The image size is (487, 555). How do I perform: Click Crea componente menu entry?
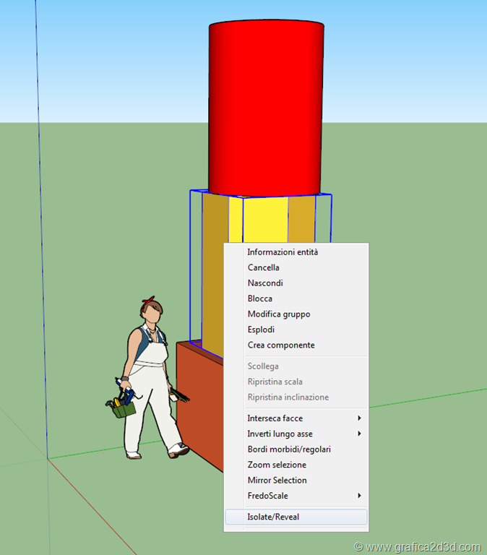[280, 345]
